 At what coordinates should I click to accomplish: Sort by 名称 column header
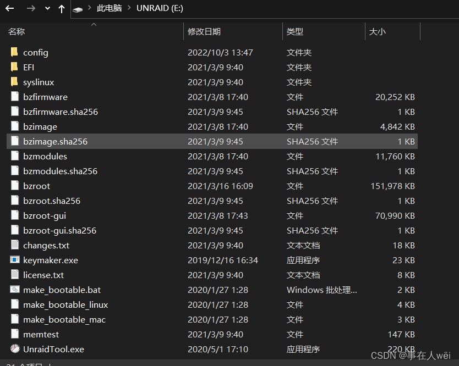click(17, 31)
